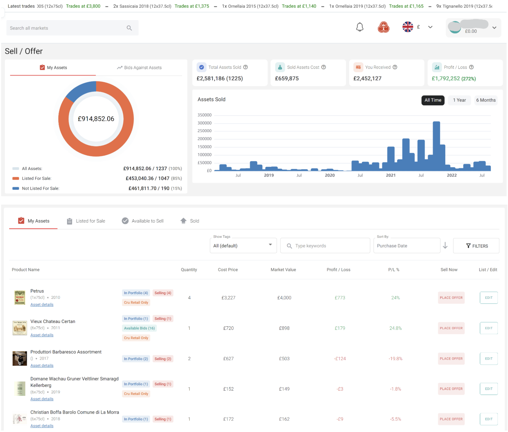508x432 pixels.
Task: Click Place Offer for Christian Boffa Barolo
Action: pos(451,419)
